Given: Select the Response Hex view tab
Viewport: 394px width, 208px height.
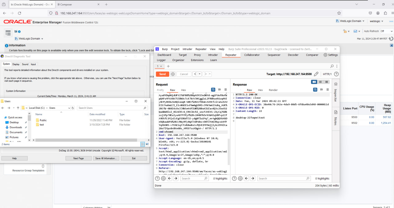Looking at the screenshot, I should (260, 90).
